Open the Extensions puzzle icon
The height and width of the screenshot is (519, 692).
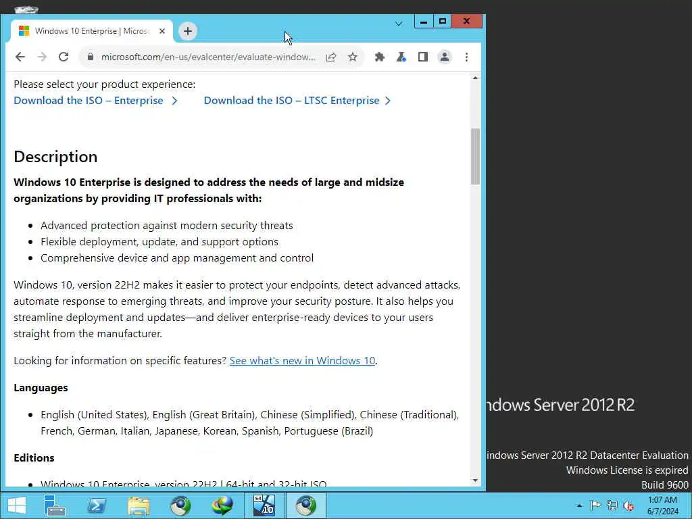pos(380,57)
